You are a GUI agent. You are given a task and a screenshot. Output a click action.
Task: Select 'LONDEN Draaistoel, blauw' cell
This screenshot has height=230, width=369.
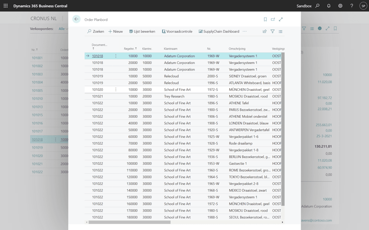pos(249,123)
